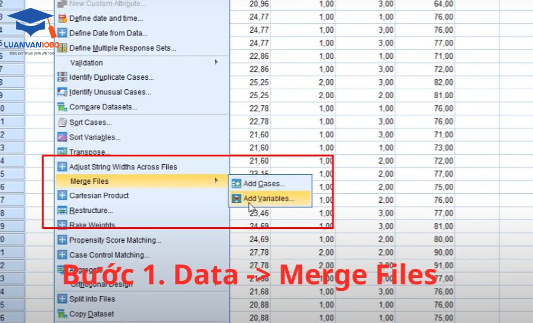Image resolution: width=533 pixels, height=323 pixels.
Task: Click the Propensity Score Matching icon
Action: pyautogui.click(x=62, y=240)
